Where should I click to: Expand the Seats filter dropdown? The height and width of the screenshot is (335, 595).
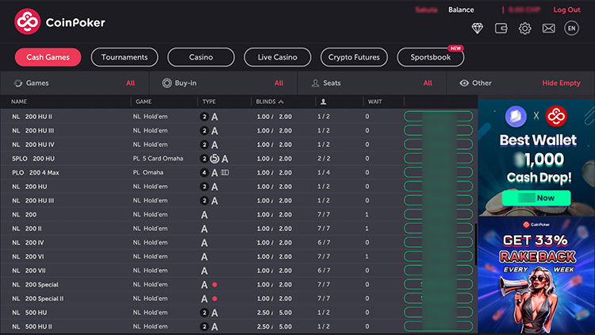click(x=371, y=83)
